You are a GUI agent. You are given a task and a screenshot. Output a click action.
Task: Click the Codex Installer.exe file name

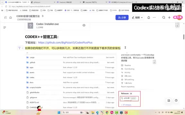[48, 24]
